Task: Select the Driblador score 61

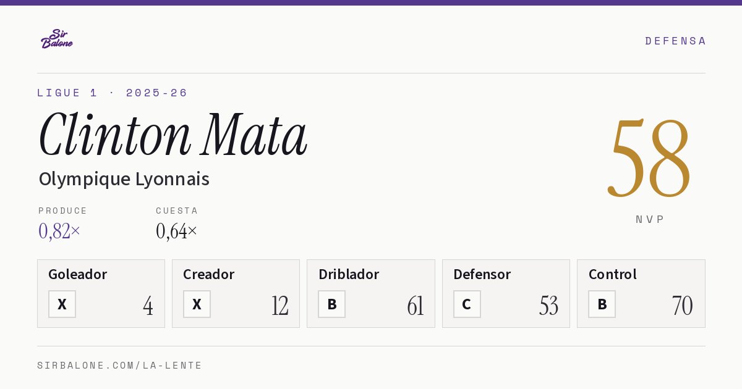Action: coord(416,306)
